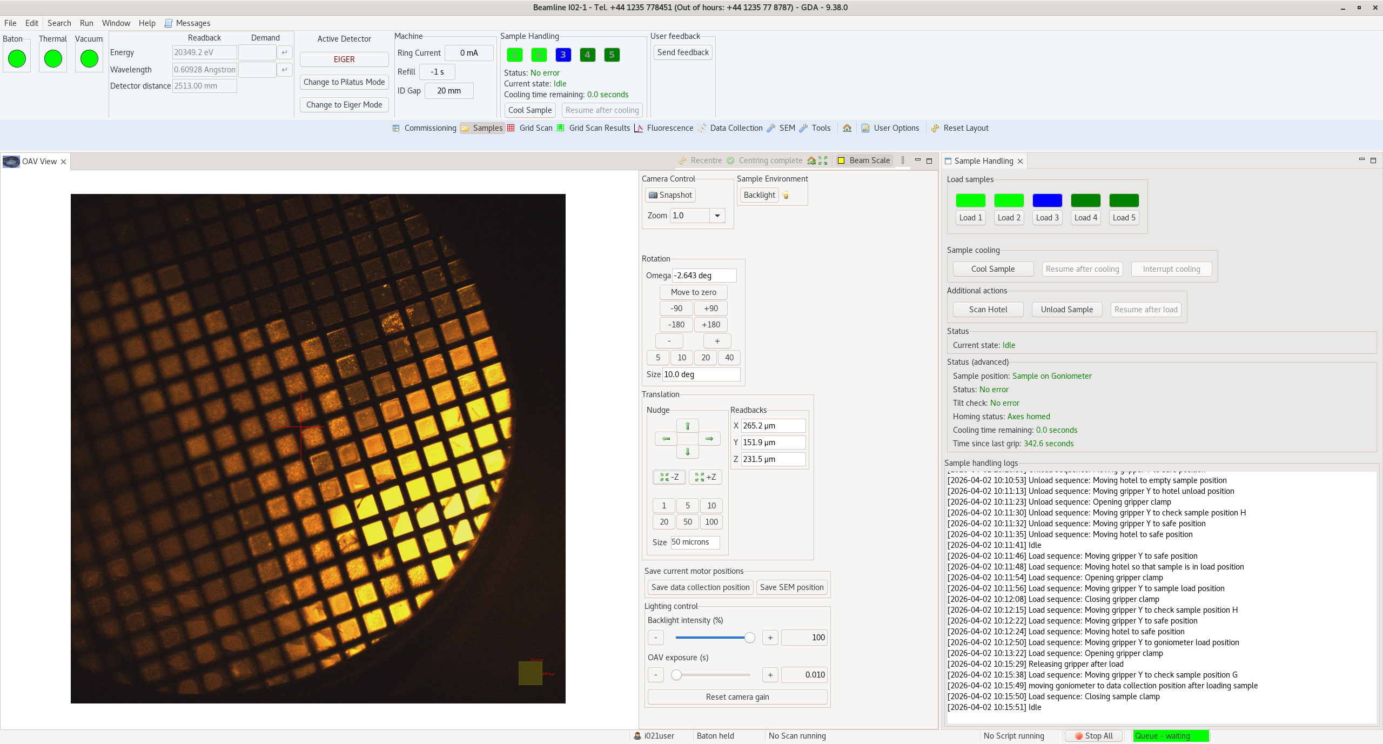This screenshot has height=744, width=1383.
Task: Open the Window menu
Action: coord(116,23)
